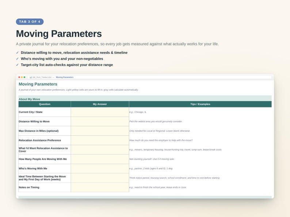Select the 'Tips / Examples' column header

pos(200,104)
